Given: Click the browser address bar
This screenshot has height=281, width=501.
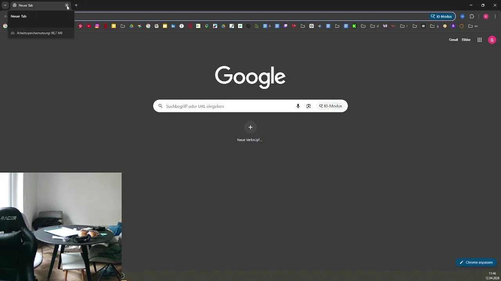Looking at the screenshot, I should (x=250, y=16).
